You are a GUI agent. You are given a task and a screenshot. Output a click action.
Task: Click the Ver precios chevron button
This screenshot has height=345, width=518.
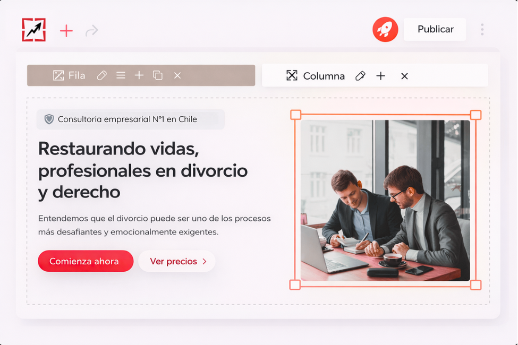[177, 261]
